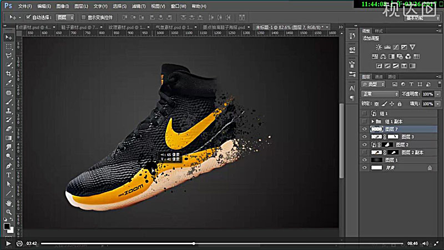Select the Polygonal Lasso tool
This screenshot has height=250, width=444.
tap(9, 56)
